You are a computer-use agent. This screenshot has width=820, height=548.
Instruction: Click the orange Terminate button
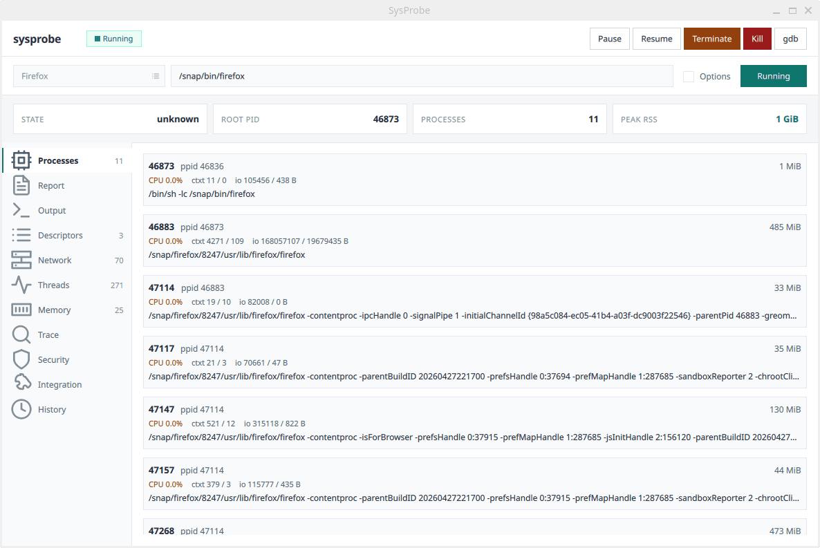(711, 39)
